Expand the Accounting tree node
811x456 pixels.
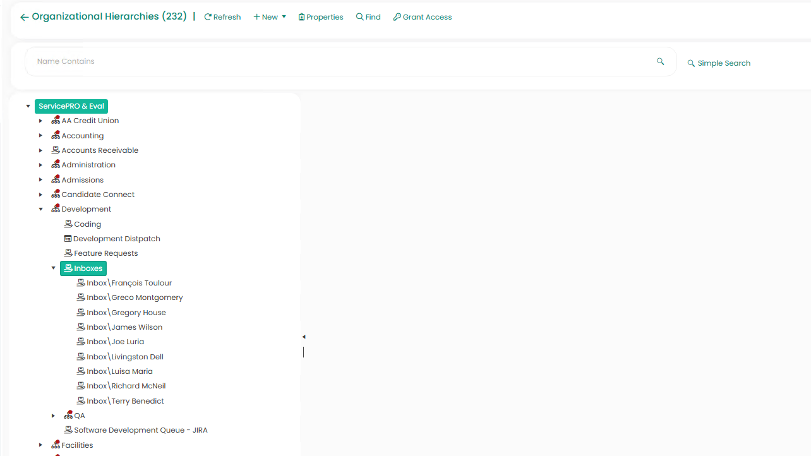41,136
